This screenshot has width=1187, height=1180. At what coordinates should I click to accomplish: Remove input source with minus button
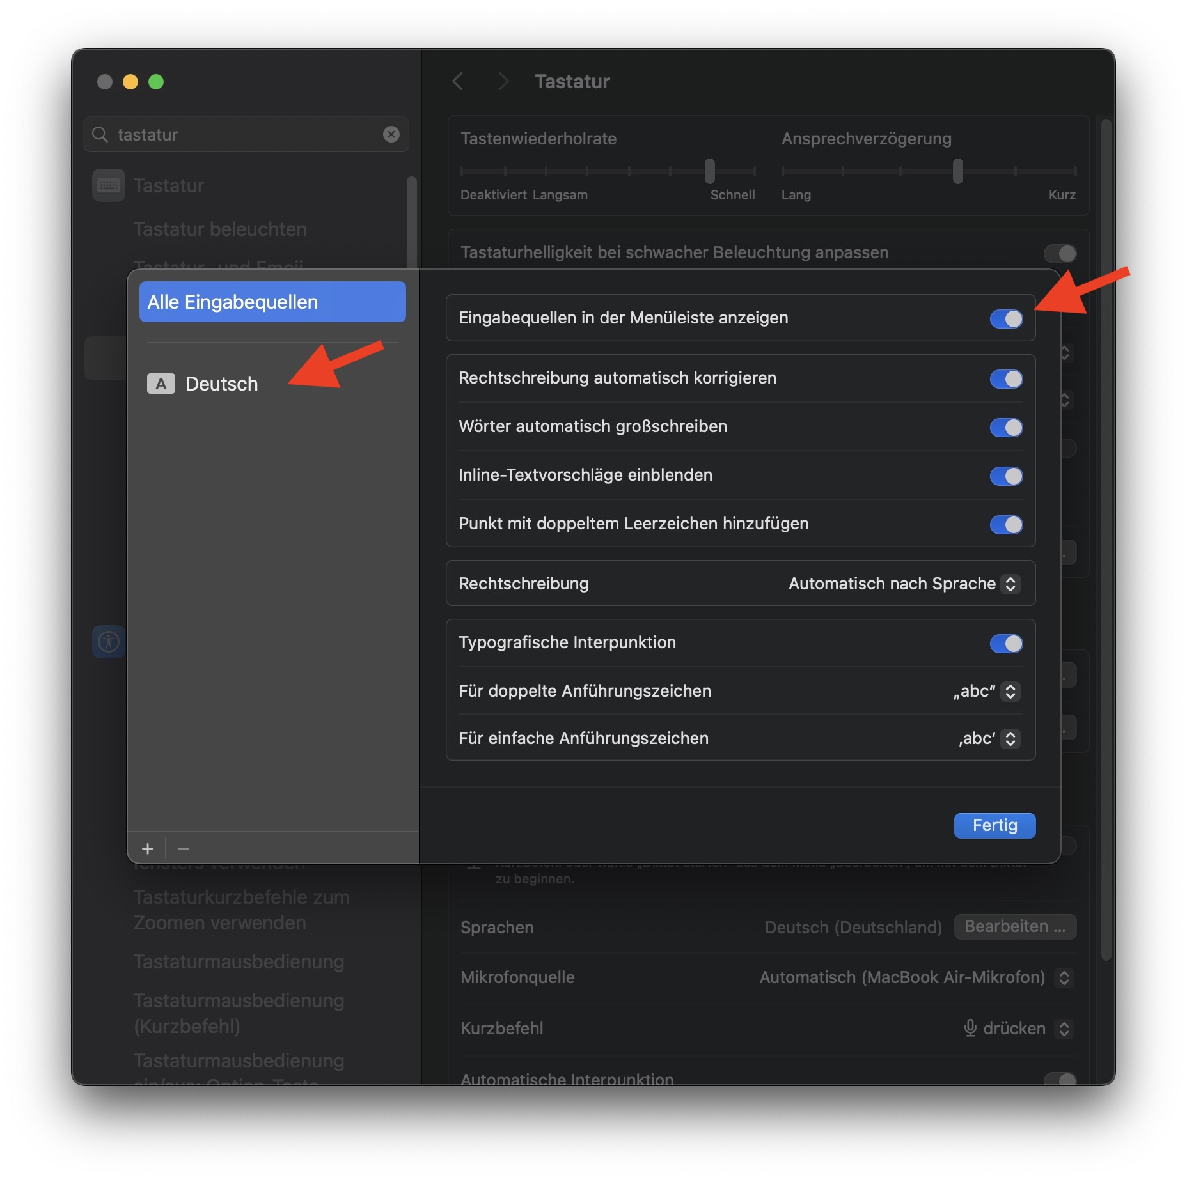coord(184,849)
